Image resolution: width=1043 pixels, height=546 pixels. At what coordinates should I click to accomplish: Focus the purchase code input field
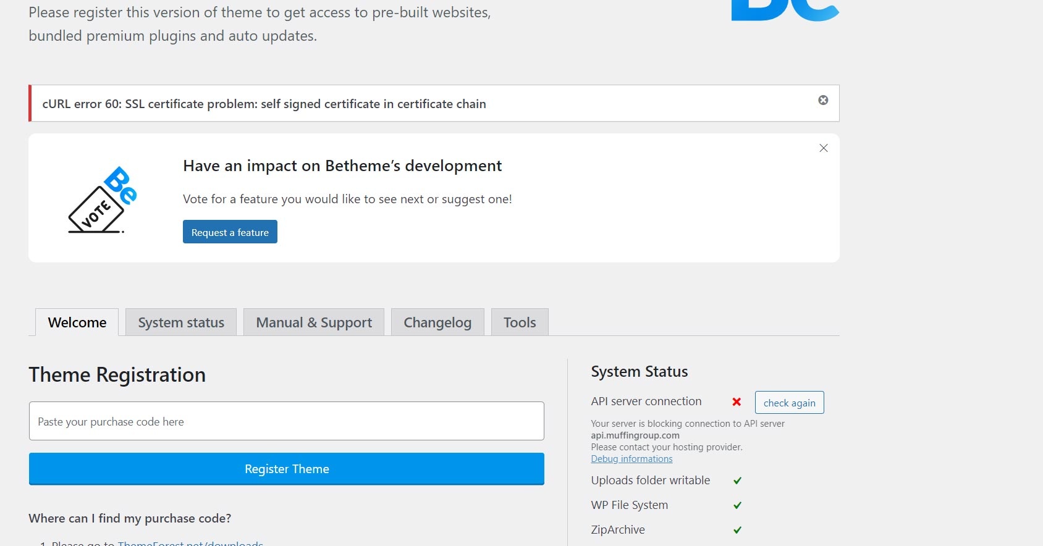(287, 421)
